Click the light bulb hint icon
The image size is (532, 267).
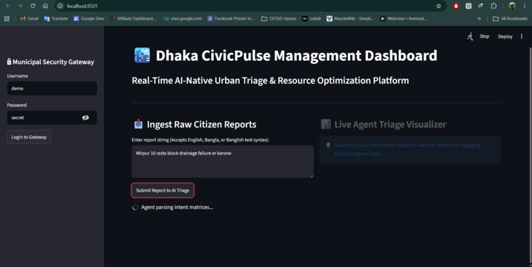[x=328, y=145]
